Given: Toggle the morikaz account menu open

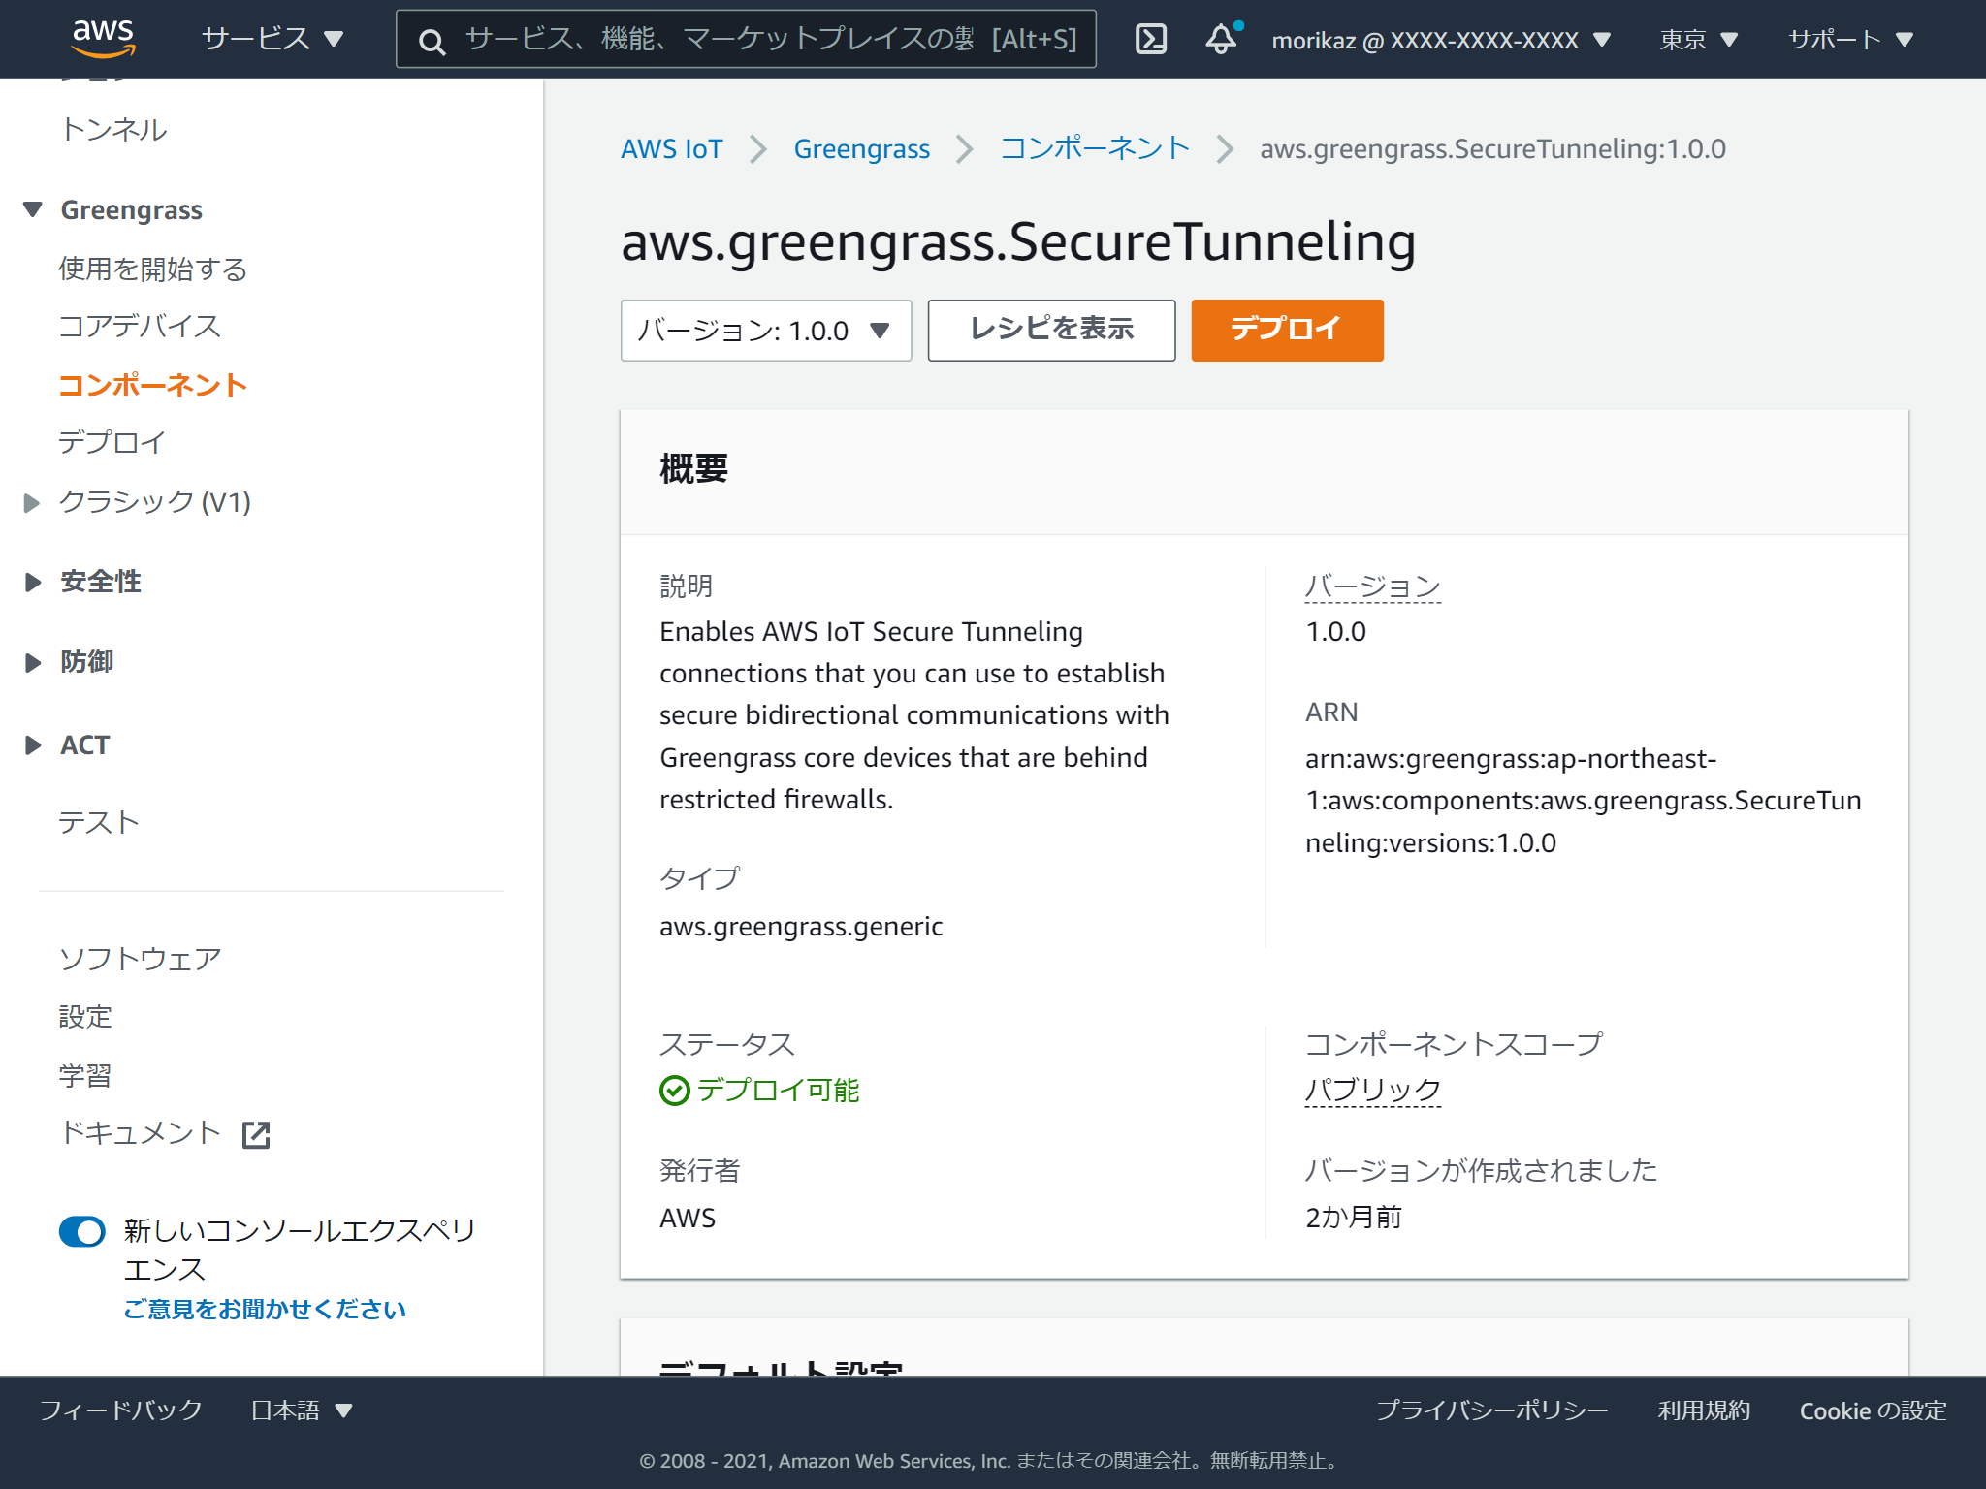Looking at the screenshot, I should [x=1435, y=39].
